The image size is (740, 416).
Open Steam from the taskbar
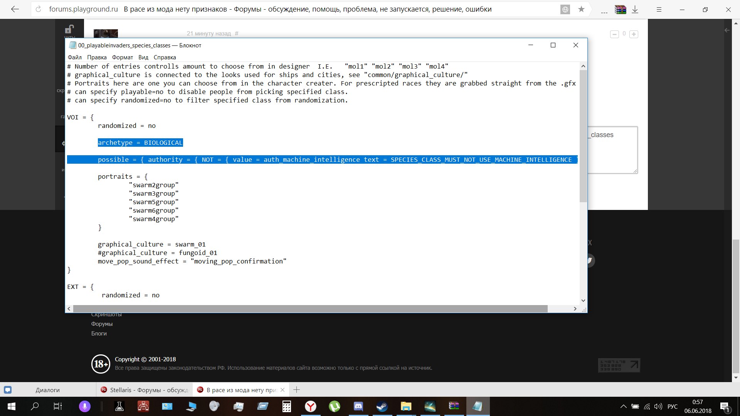coord(382,406)
